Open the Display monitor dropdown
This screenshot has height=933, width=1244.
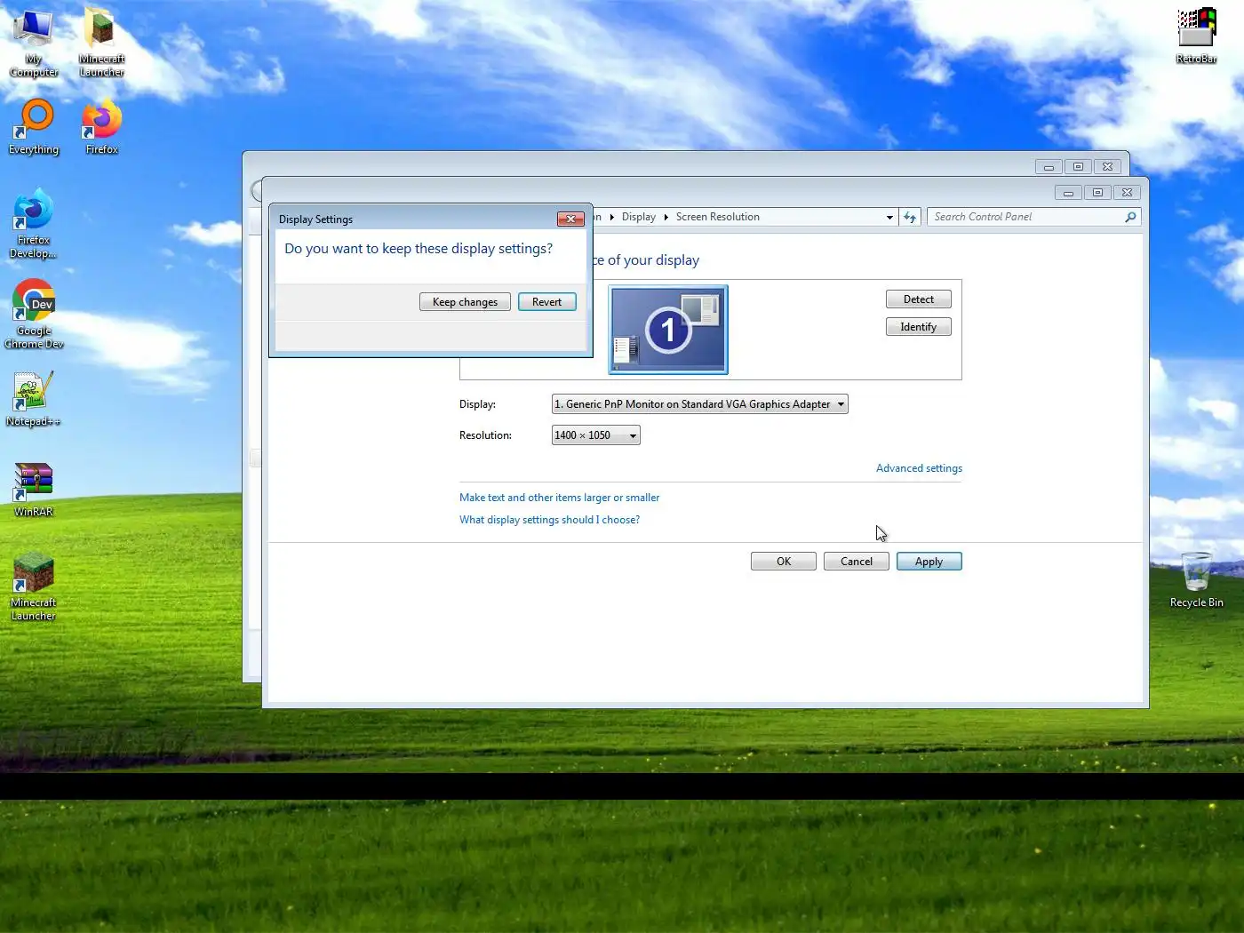click(x=700, y=404)
